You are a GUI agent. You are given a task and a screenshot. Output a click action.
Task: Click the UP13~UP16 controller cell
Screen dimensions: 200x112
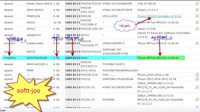click(88, 70)
